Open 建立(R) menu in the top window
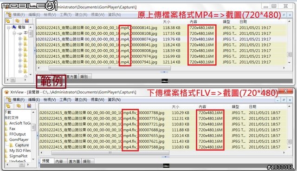Viewport: 297px width, 171px height. [x=81, y=14]
